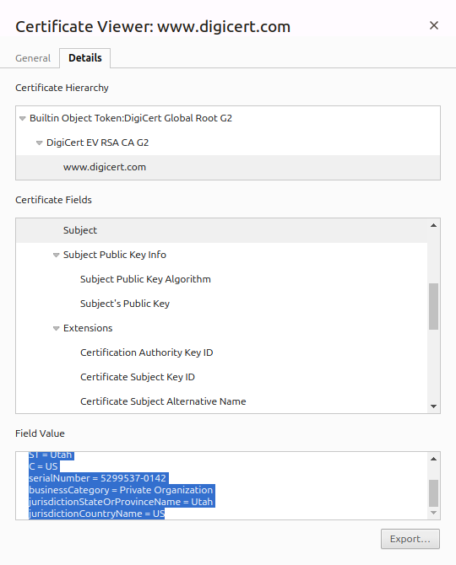Collapse the DigiCert Global Root G2 node
This screenshot has width=456, height=565.
pyautogui.click(x=22, y=118)
